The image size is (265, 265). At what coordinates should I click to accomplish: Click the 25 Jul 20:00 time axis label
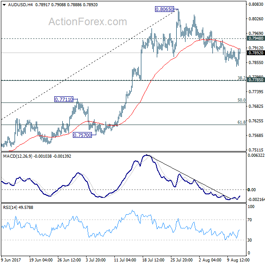[182, 260]
